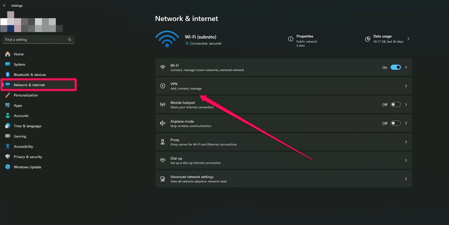Click the Bluetooth & devices icon

tap(8, 74)
